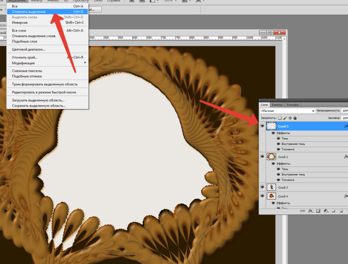This screenshot has height=264, width=348.
Task: Hide layer Слой 5 with its eye icon
Action: 262,126
